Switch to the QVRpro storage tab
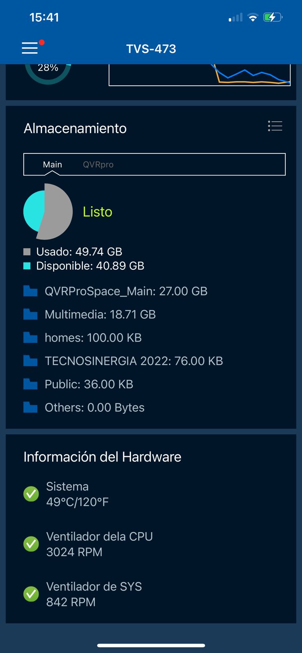Screen dimensions: 302x653 (98, 164)
